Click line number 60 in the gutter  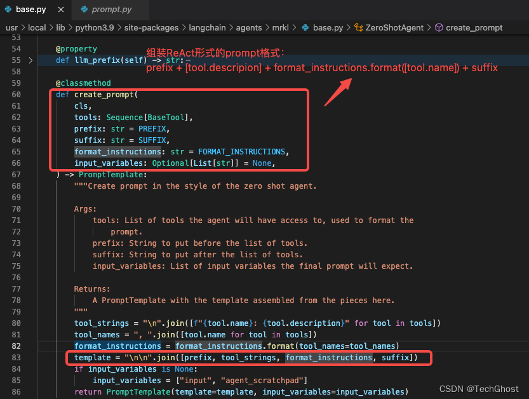point(16,95)
